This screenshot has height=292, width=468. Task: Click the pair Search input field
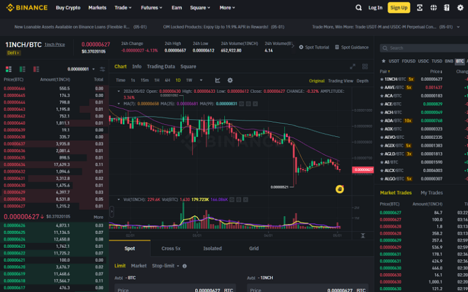(424, 48)
